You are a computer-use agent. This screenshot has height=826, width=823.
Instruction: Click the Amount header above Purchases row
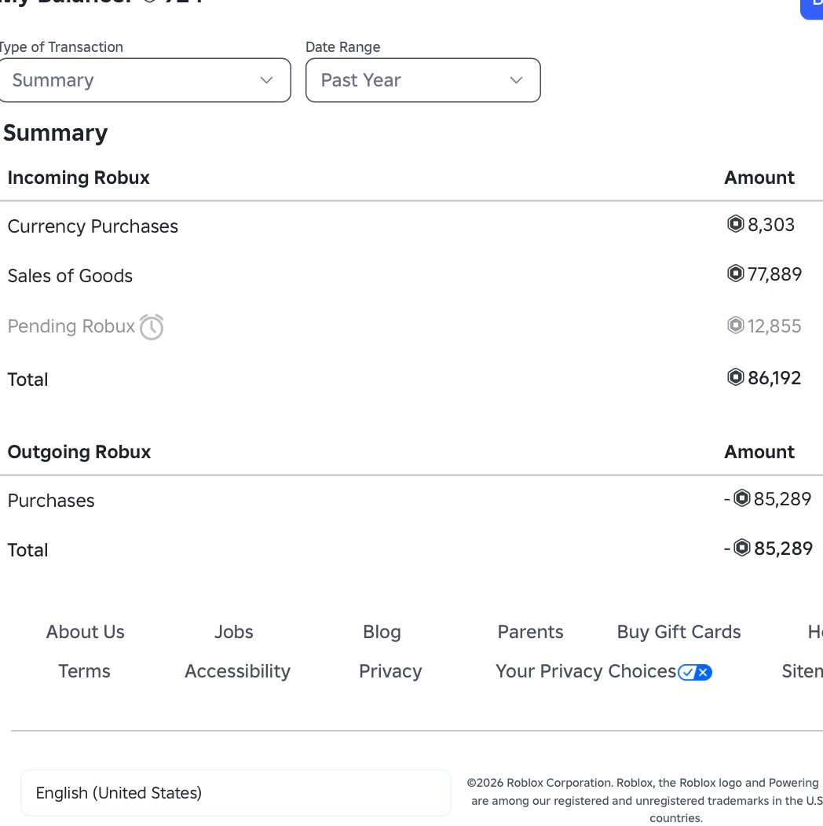click(759, 451)
